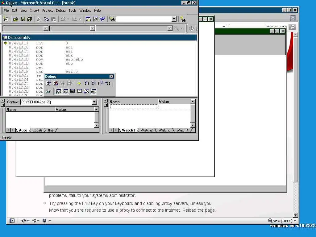Click the Variables pane scroll up arrow
Viewport: 316px width, 237px height.
tap(97, 110)
